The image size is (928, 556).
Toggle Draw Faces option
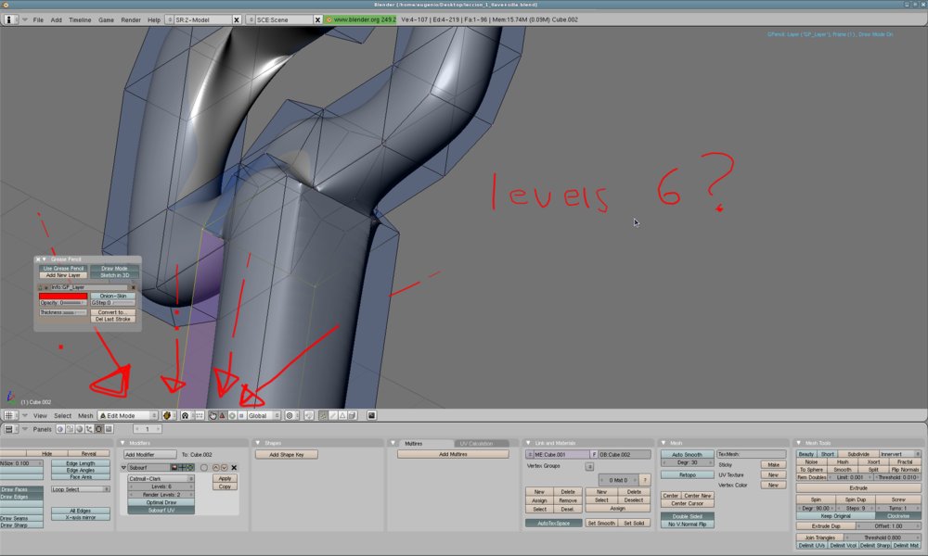point(21,489)
